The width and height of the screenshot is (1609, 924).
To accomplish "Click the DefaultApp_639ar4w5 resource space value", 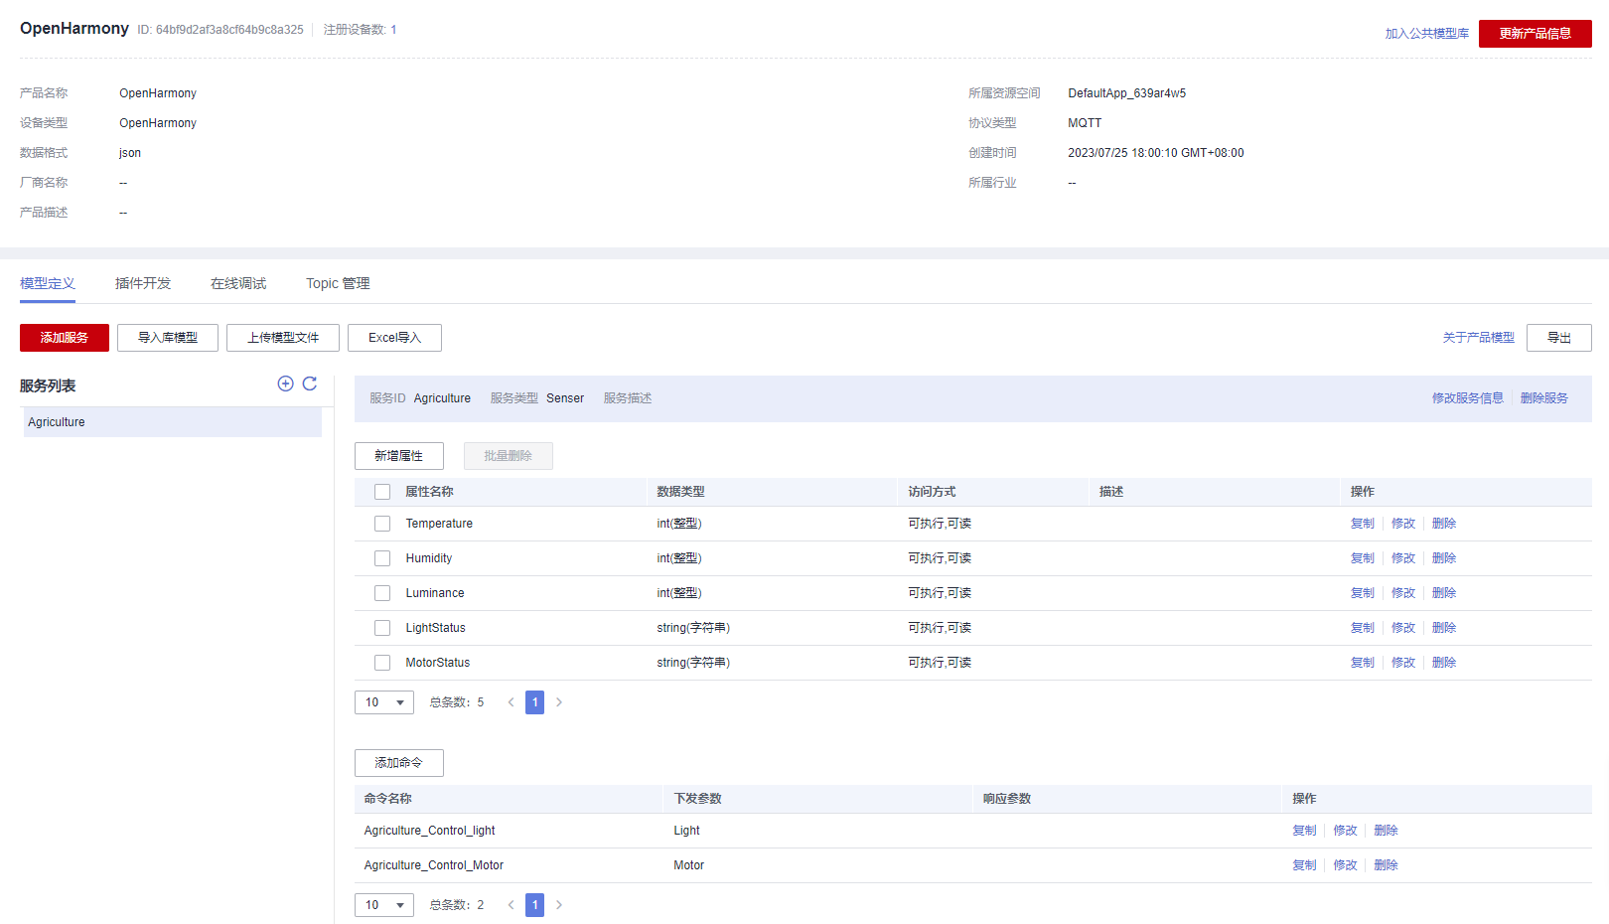I will pyautogui.click(x=1127, y=93).
